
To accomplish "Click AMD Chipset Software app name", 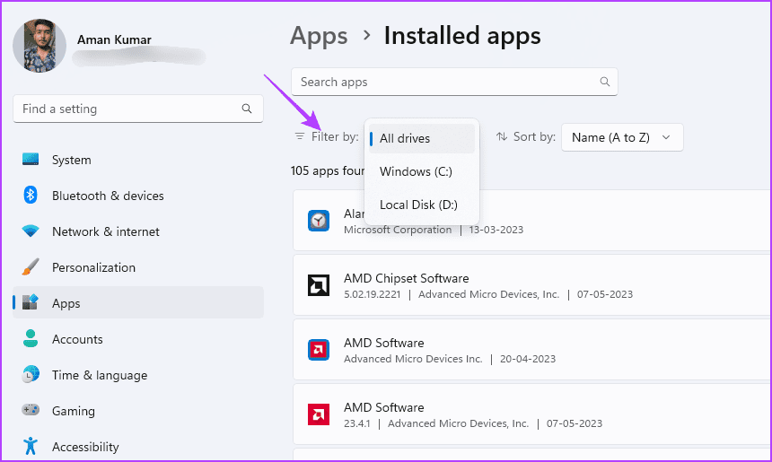I will pos(406,278).
